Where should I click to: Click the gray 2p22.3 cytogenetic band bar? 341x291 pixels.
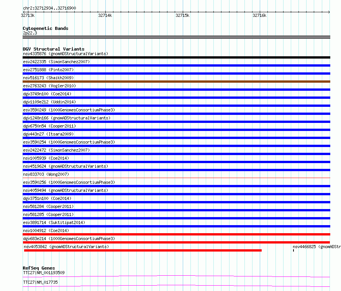[x=176, y=37]
